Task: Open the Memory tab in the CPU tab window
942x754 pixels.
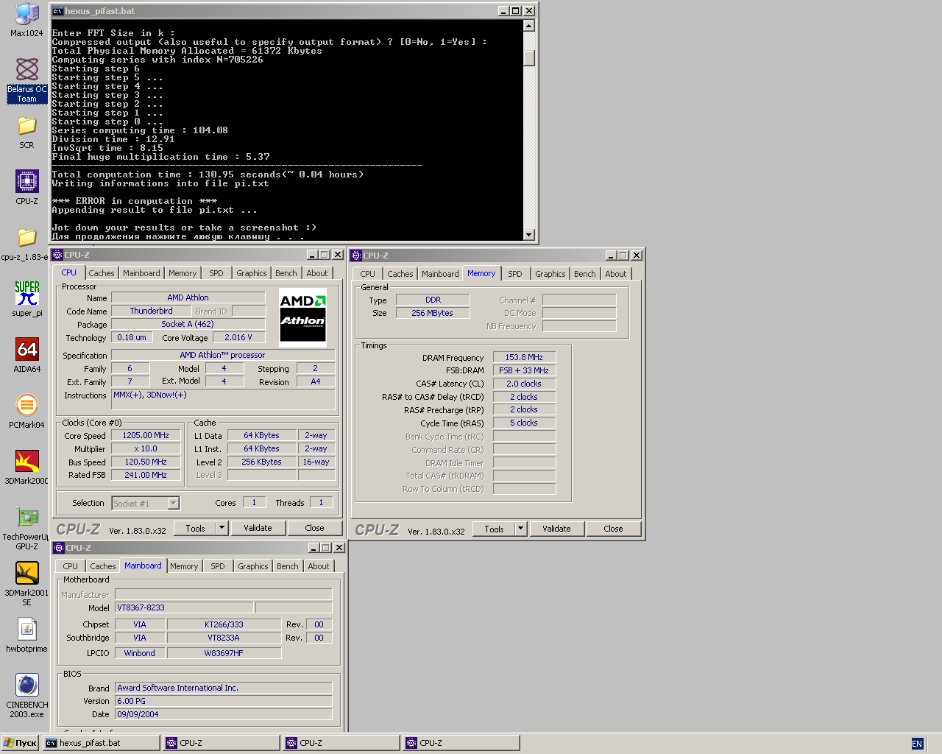Action: point(183,273)
